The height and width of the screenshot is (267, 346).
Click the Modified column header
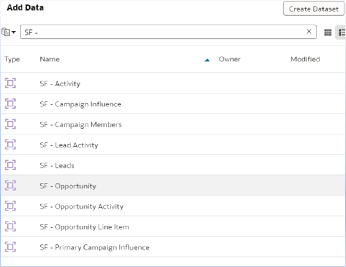(x=306, y=59)
